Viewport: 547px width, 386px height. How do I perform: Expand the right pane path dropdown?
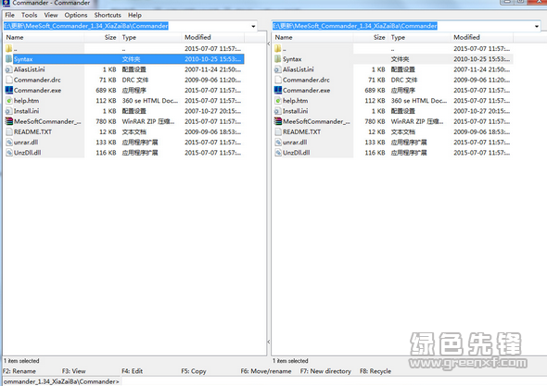[x=537, y=26]
